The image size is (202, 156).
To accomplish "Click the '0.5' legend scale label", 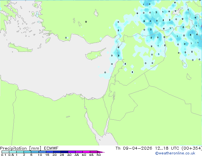I will [11, 155].
